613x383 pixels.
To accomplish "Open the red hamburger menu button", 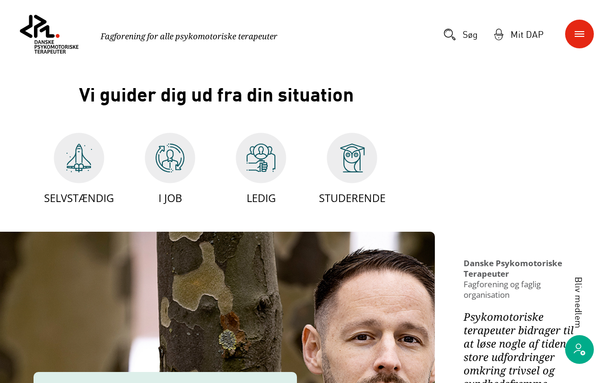I will (579, 34).
